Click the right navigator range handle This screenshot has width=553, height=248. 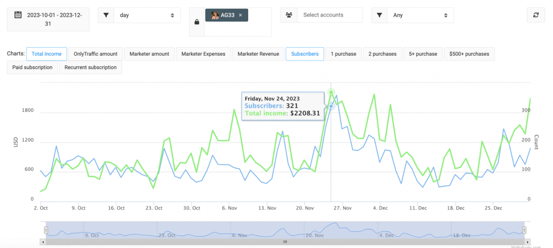point(524,230)
